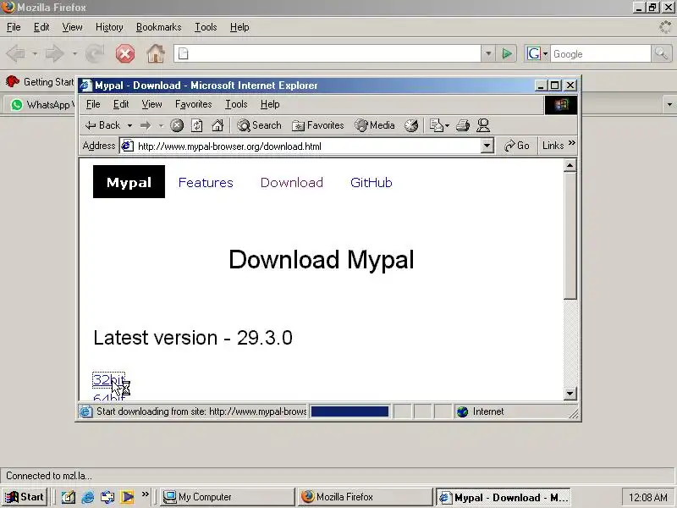Select the WhatsApp tab in Firefox
The height and width of the screenshot is (508, 677).
[x=41, y=104]
